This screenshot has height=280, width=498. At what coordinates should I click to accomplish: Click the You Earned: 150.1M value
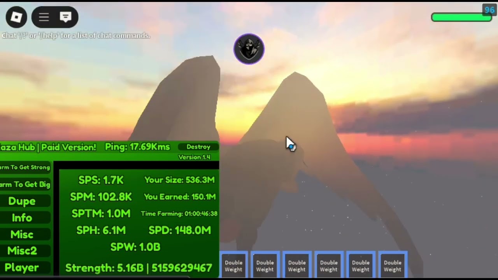[x=180, y=197]
